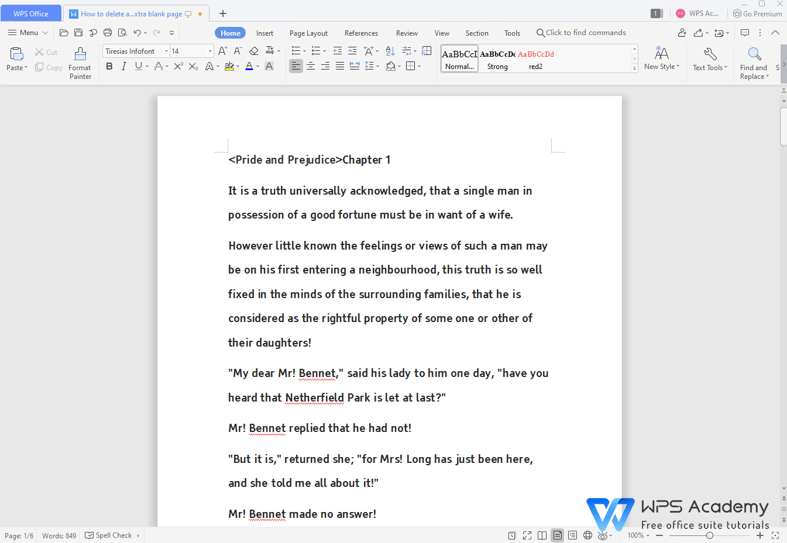The image size is (787, 543).
Task: Switch to Reading Layout book icon
Action: click(x=542, y=535)
